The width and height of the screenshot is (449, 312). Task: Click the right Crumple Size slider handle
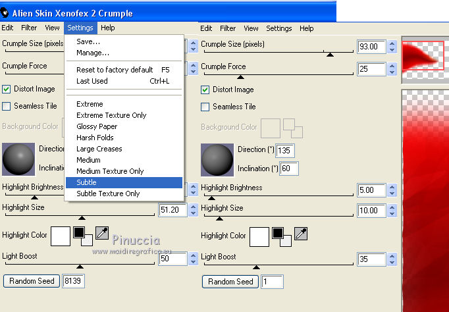click(330, 55)
